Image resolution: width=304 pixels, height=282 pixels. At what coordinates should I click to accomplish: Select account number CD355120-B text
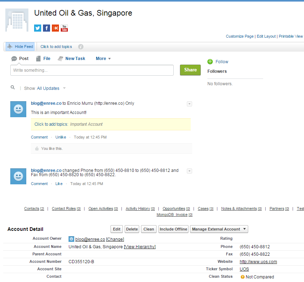pos(81,262)
